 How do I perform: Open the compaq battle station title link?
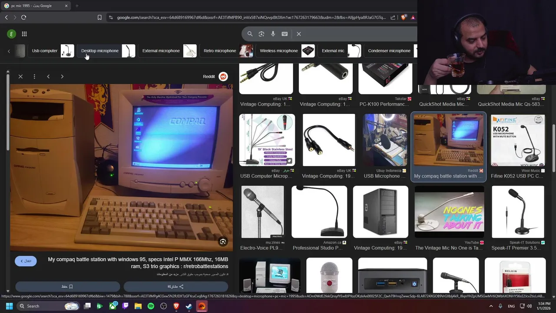click(138, 263)
